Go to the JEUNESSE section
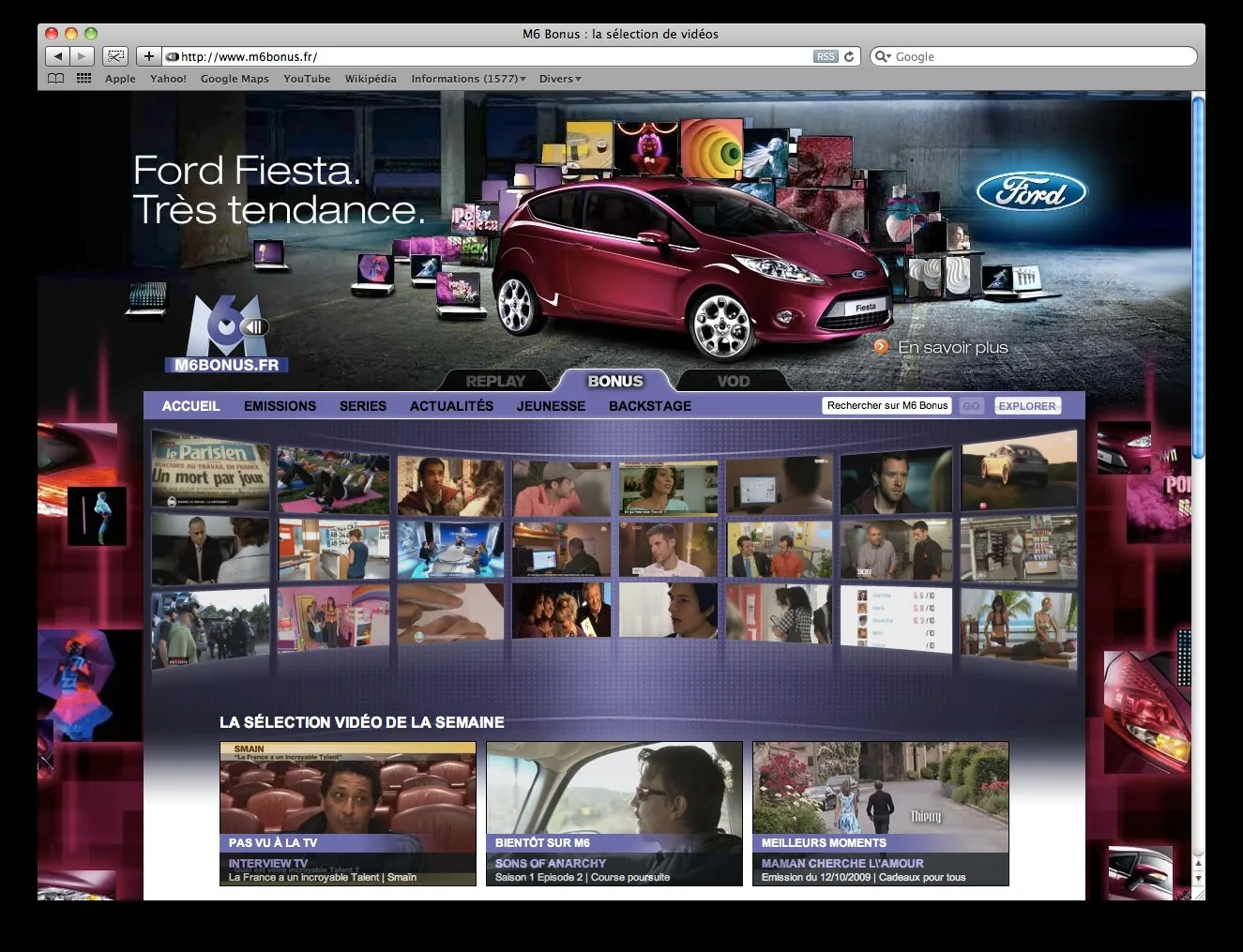This screenshot has width=1243, height=952. click(551, 406)
